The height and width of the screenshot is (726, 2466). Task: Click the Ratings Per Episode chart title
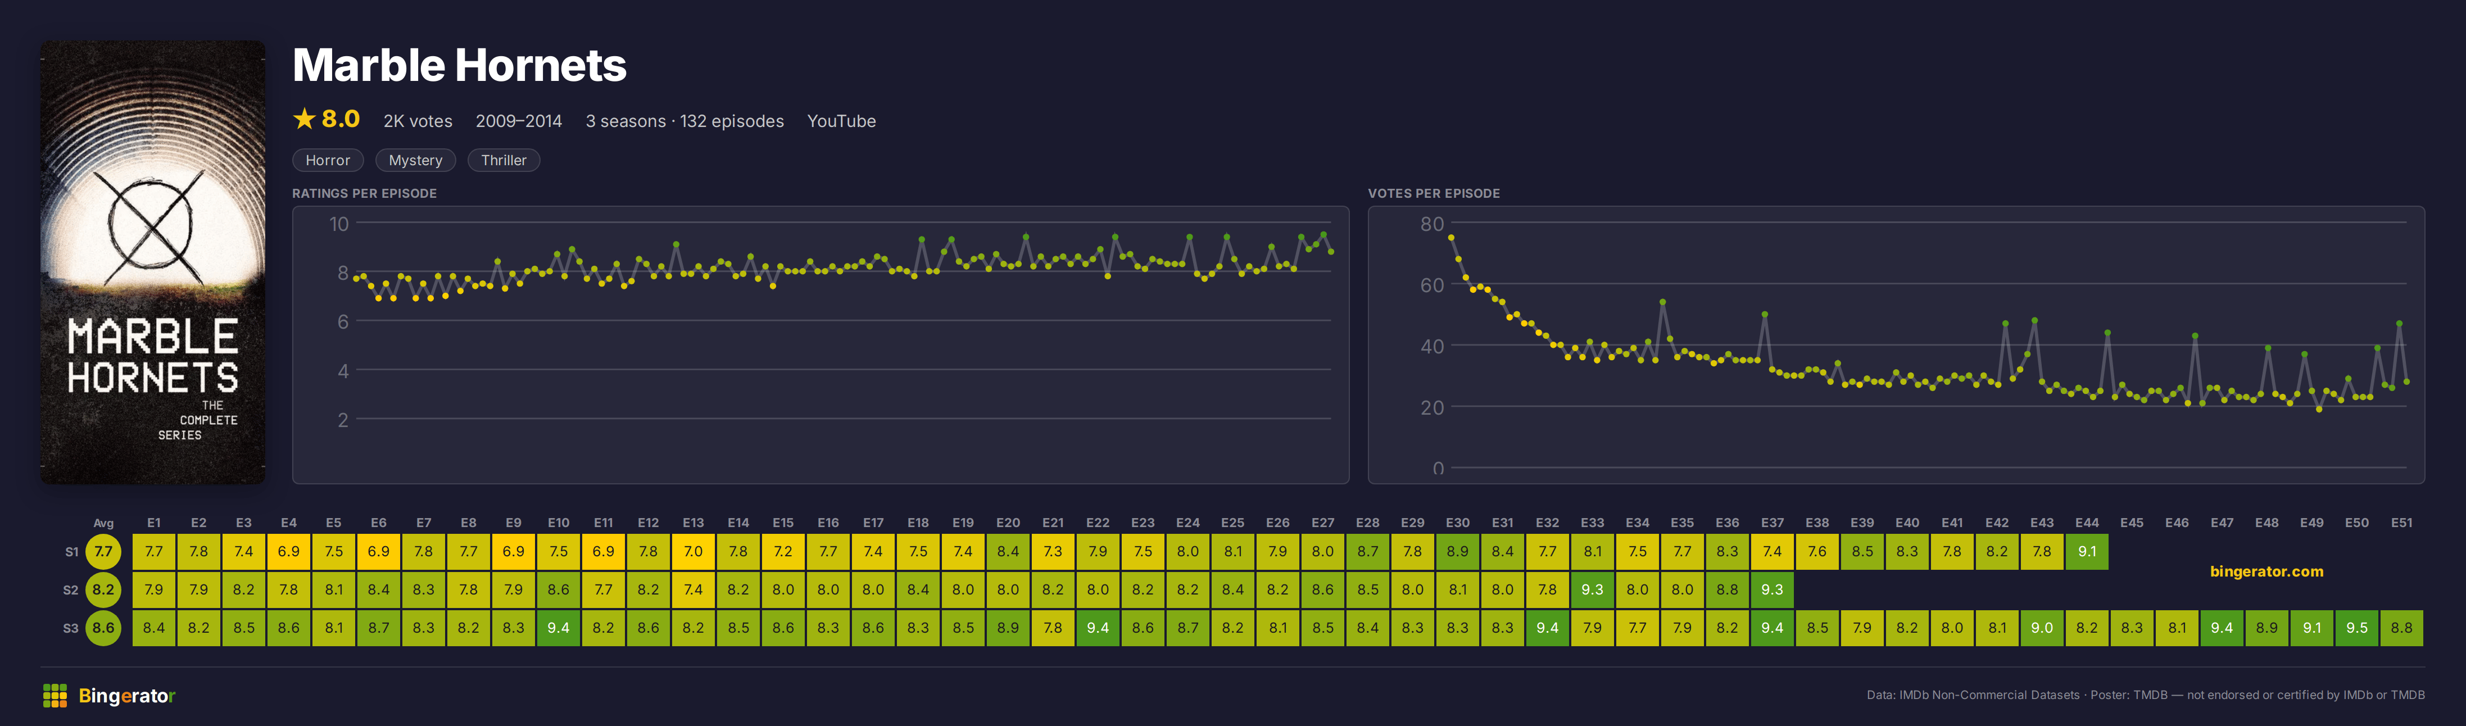pos(365,193)
